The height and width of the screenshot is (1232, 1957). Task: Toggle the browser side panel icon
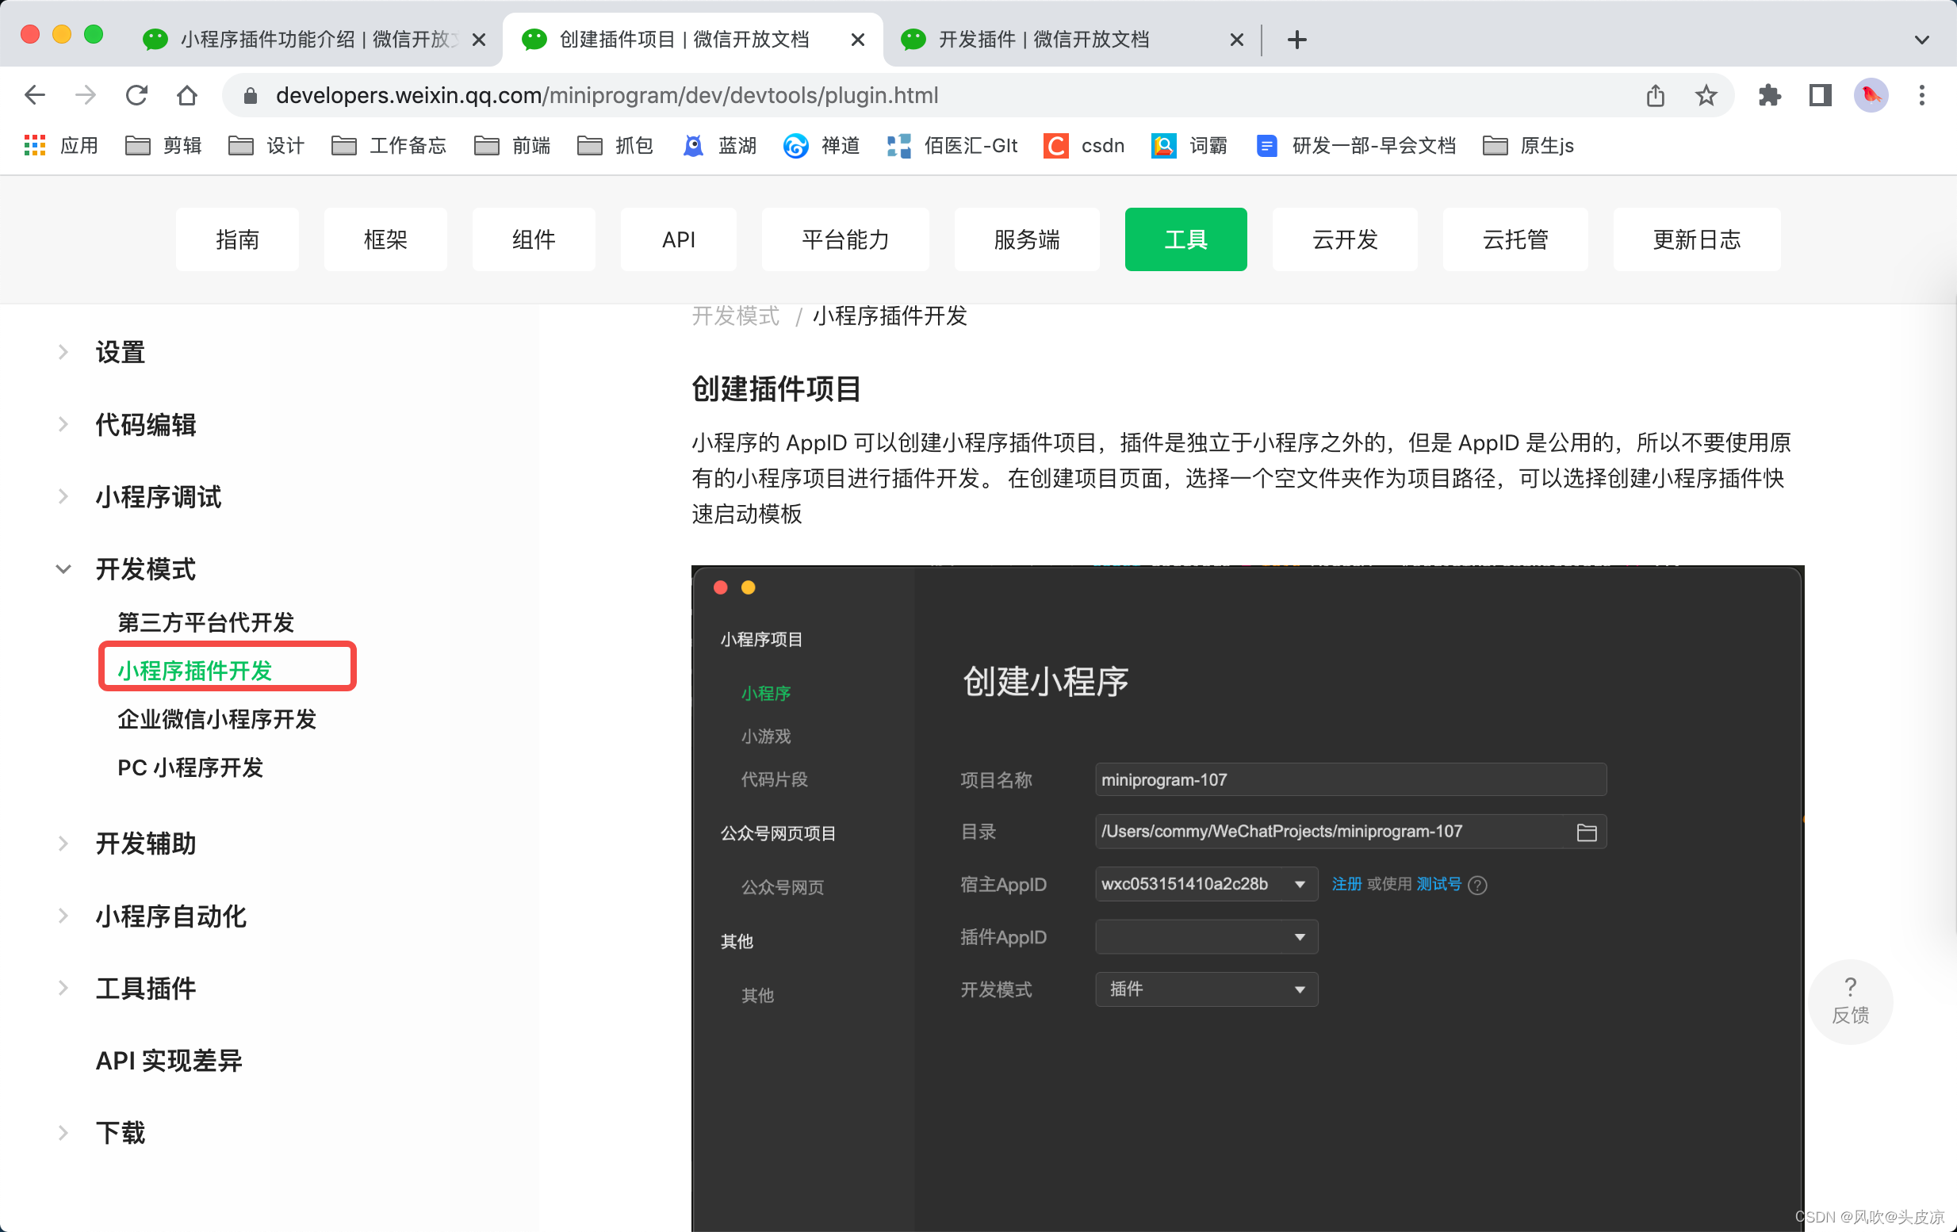point(1821,95)
